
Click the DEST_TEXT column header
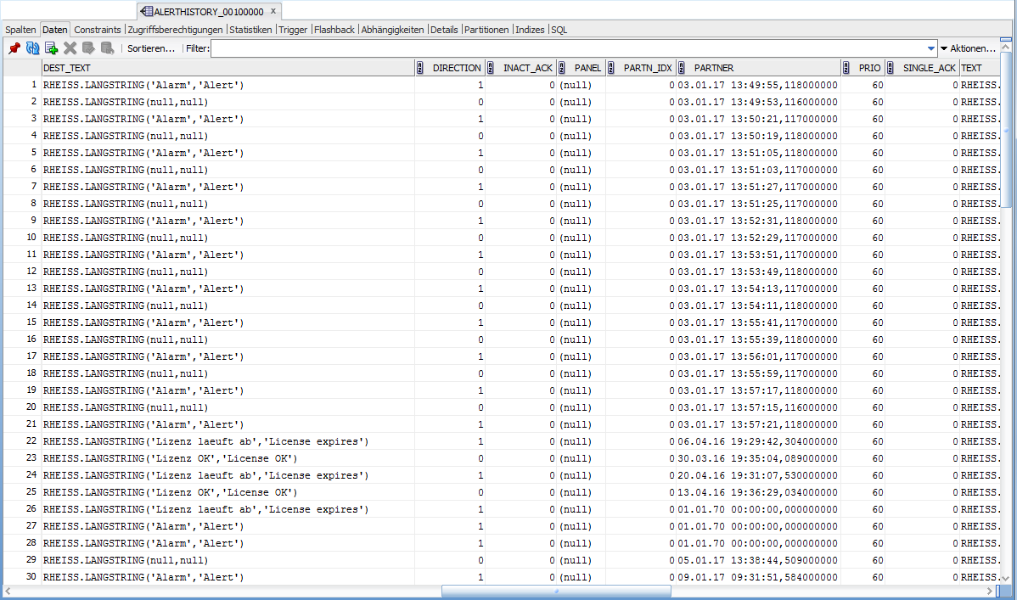tap(67, 68)
